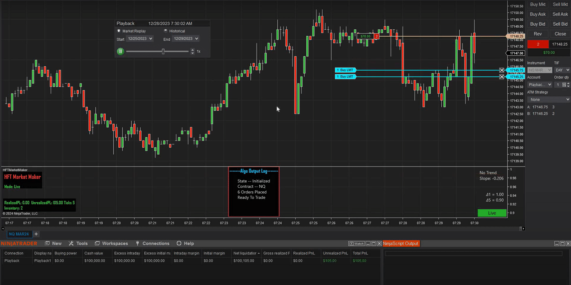The height and width of the screenshot is (285, 571).
Task: Toggle the green Live indicator on the chart
Action: (491, 213)
